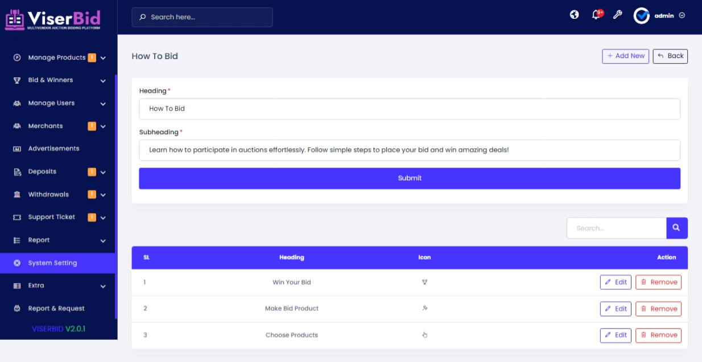Click the Submit button
702x362 pixels.
click(x=410, y=178)
